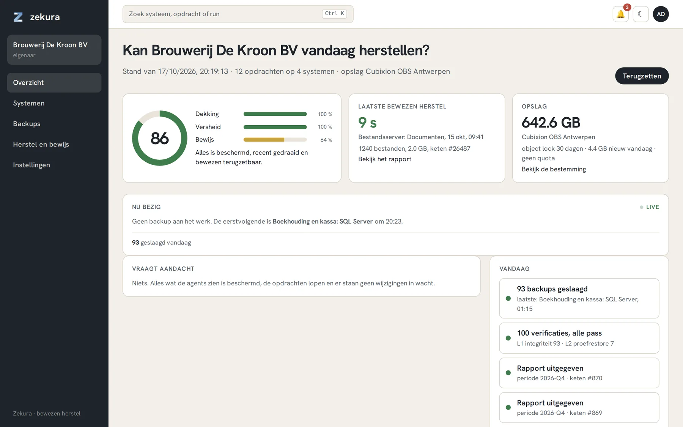Open Instellingen from the sidebar
Image resolution: width=683 pixels, height=427 pixels.
click(54, 165)
